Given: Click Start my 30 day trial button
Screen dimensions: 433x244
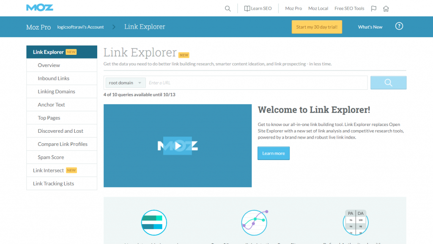Looking at the screenshot, I should (317, 27).
